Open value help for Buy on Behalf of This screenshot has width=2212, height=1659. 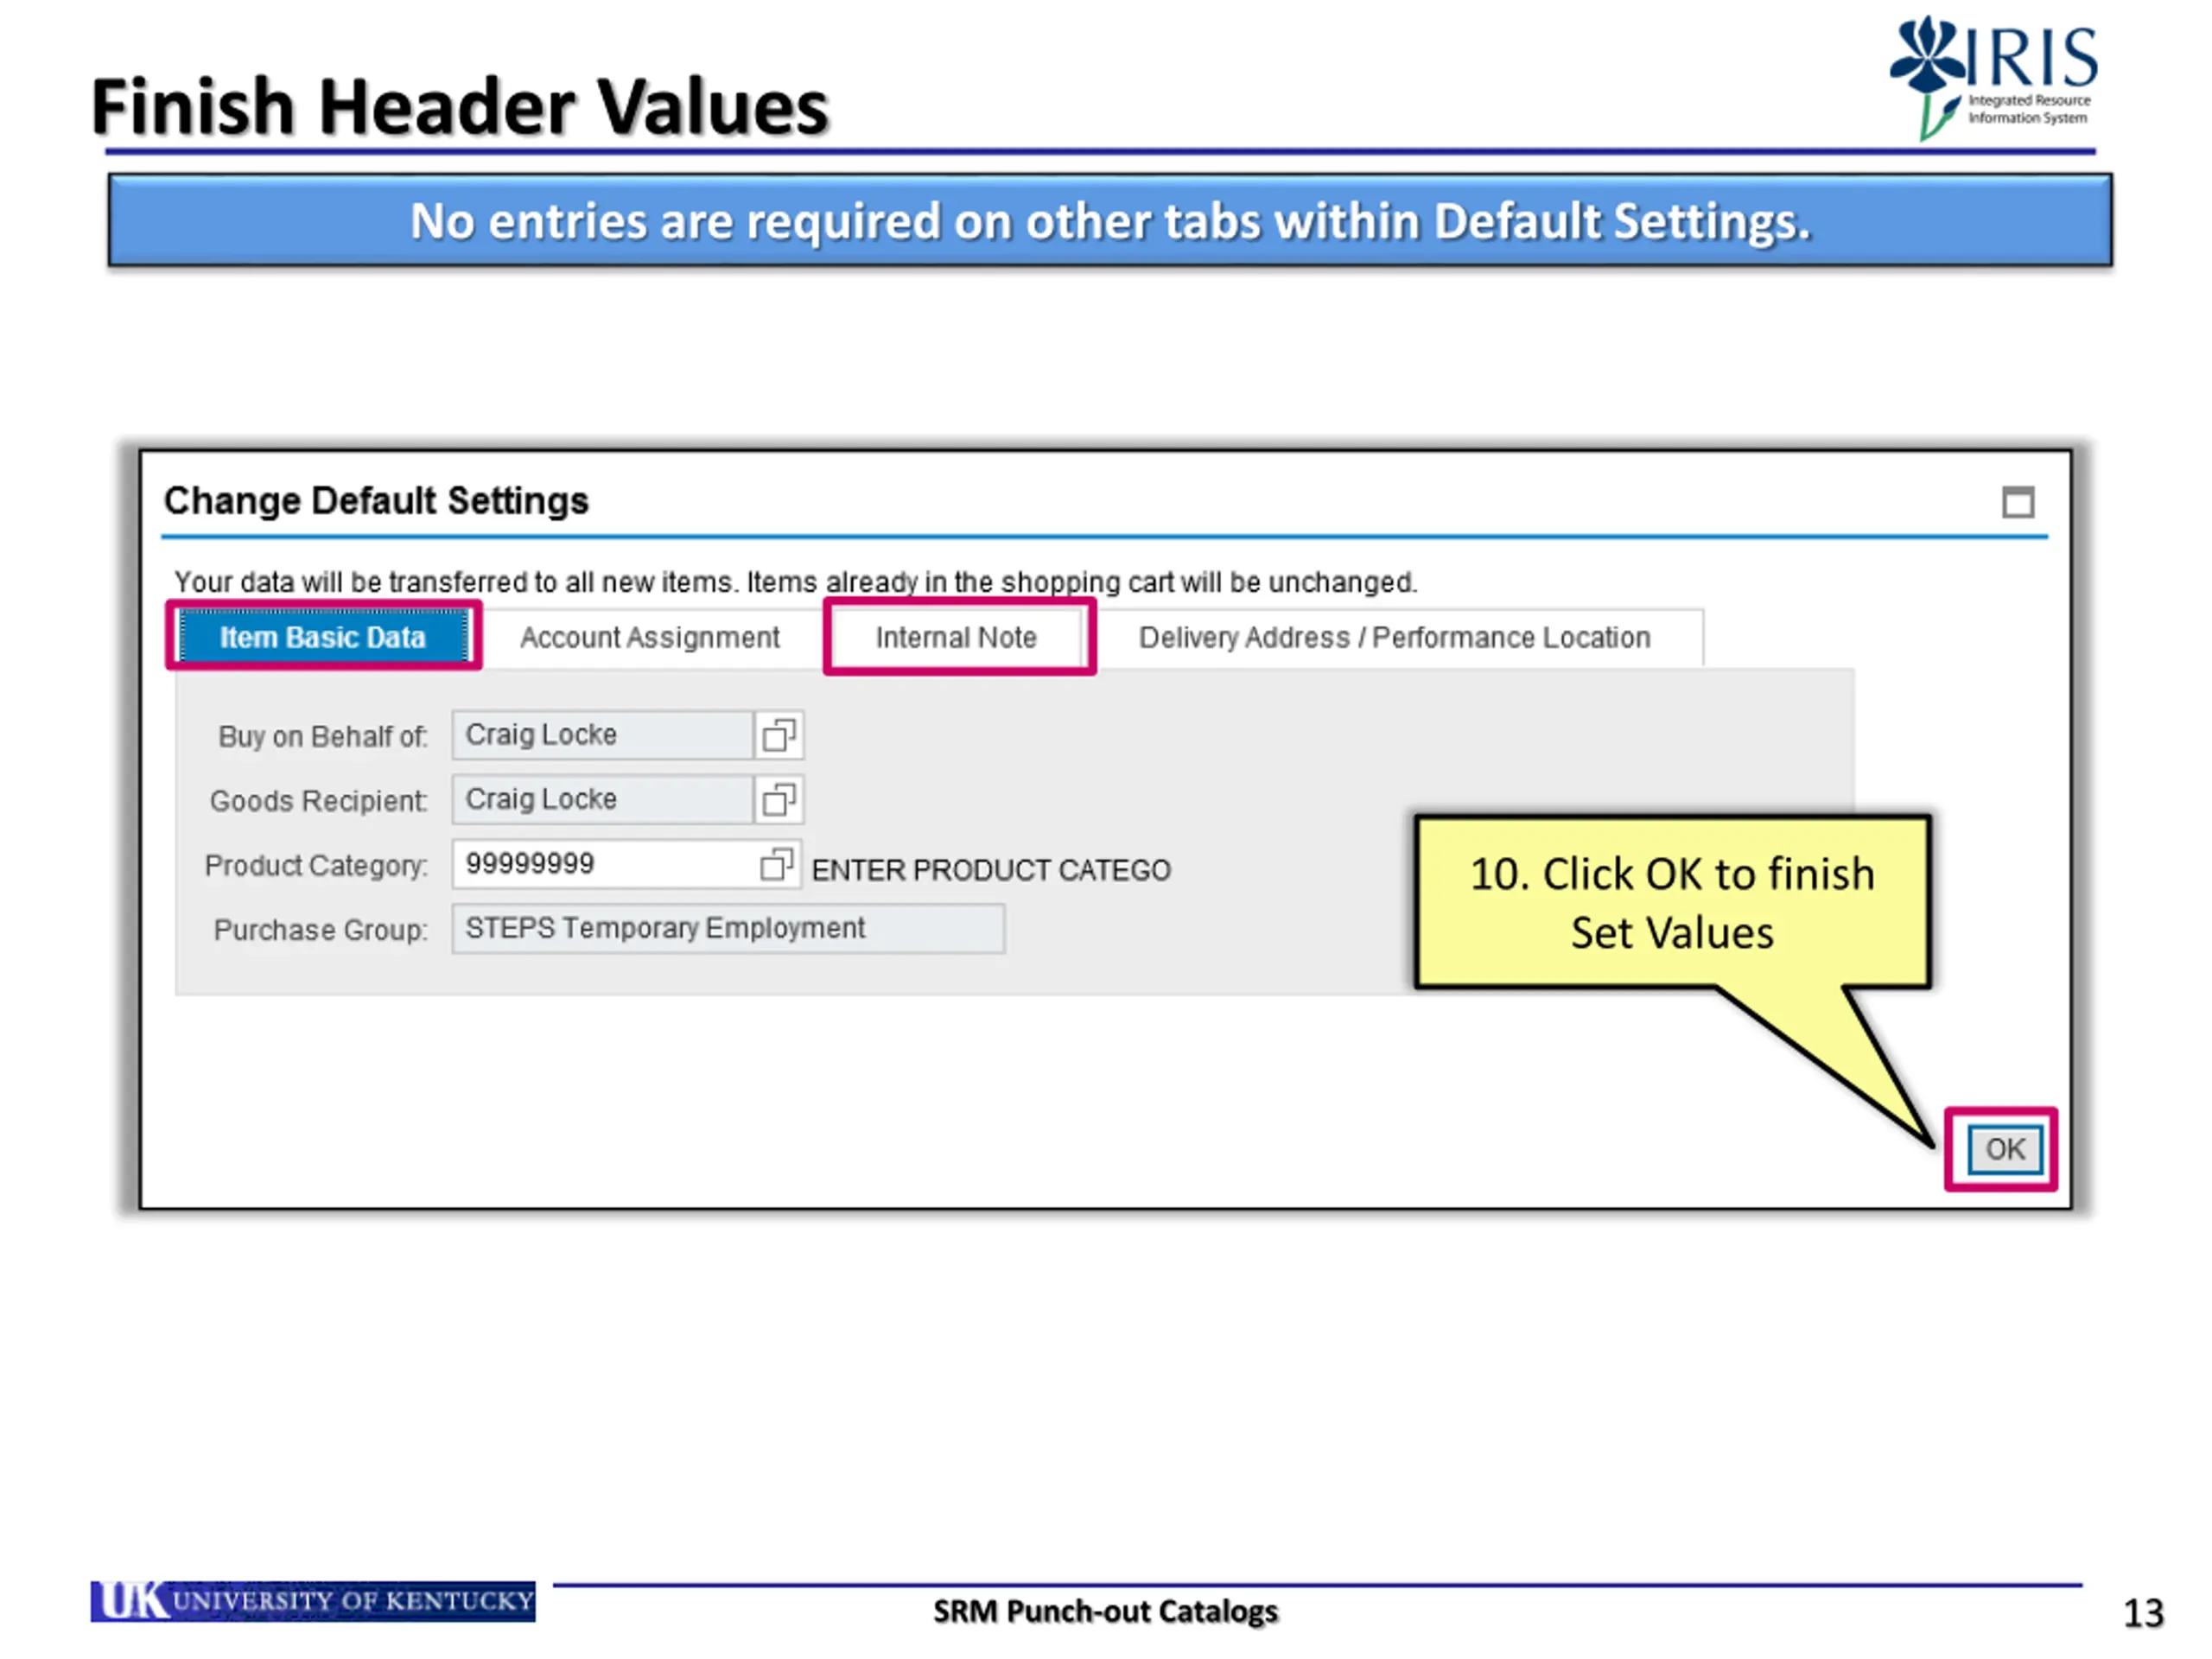click(x=779, y=736)
